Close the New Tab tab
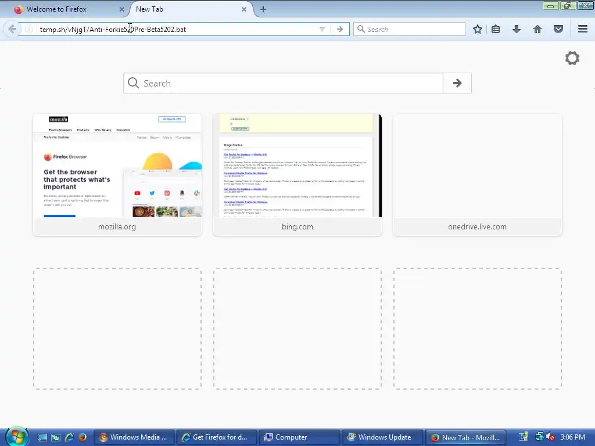Viewport: 595px width, 446px height. pyautogui.click(x=244, y=9)
